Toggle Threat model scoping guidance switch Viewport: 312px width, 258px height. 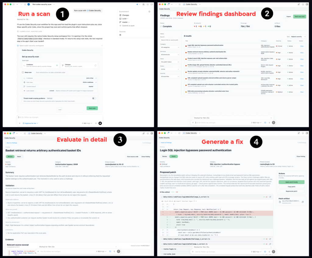[94, 98]
